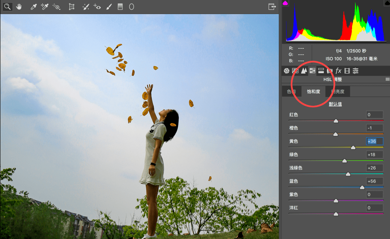The image size is (390, 239).
Task: Switch to the 明亮度 tab
Action: click(338, 92)
